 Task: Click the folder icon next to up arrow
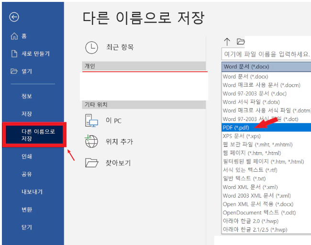click(241, 42)
